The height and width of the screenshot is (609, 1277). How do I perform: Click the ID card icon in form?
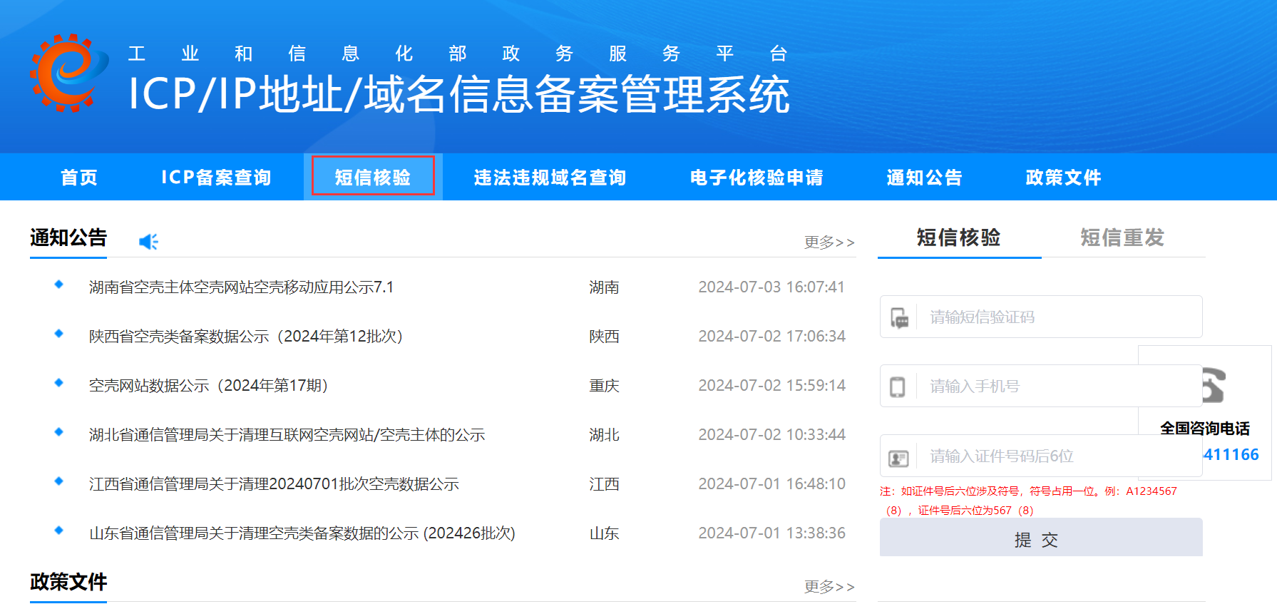(898, 457)
